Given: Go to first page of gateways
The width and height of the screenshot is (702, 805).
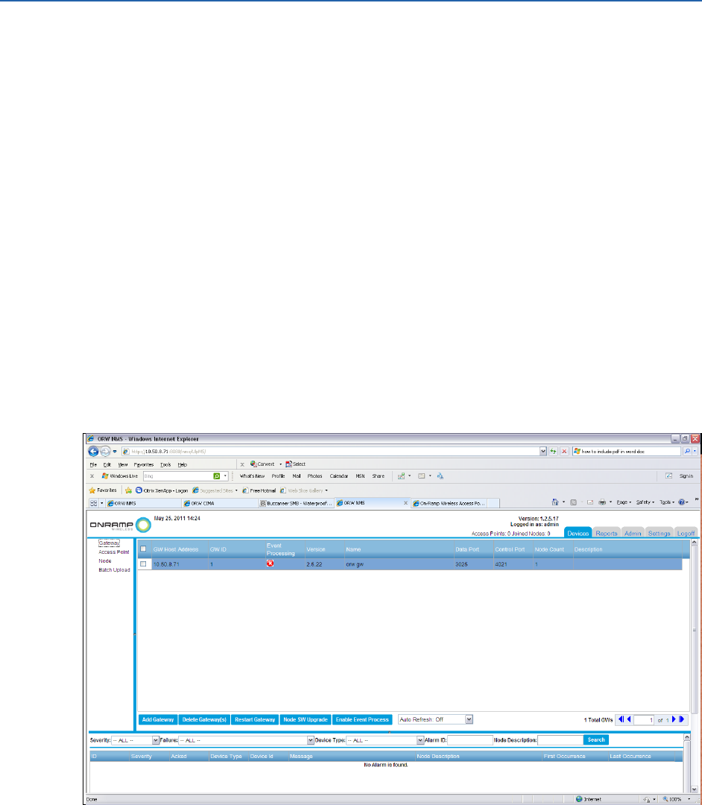Looking at the screenshot, I should (x=621, y=719).
